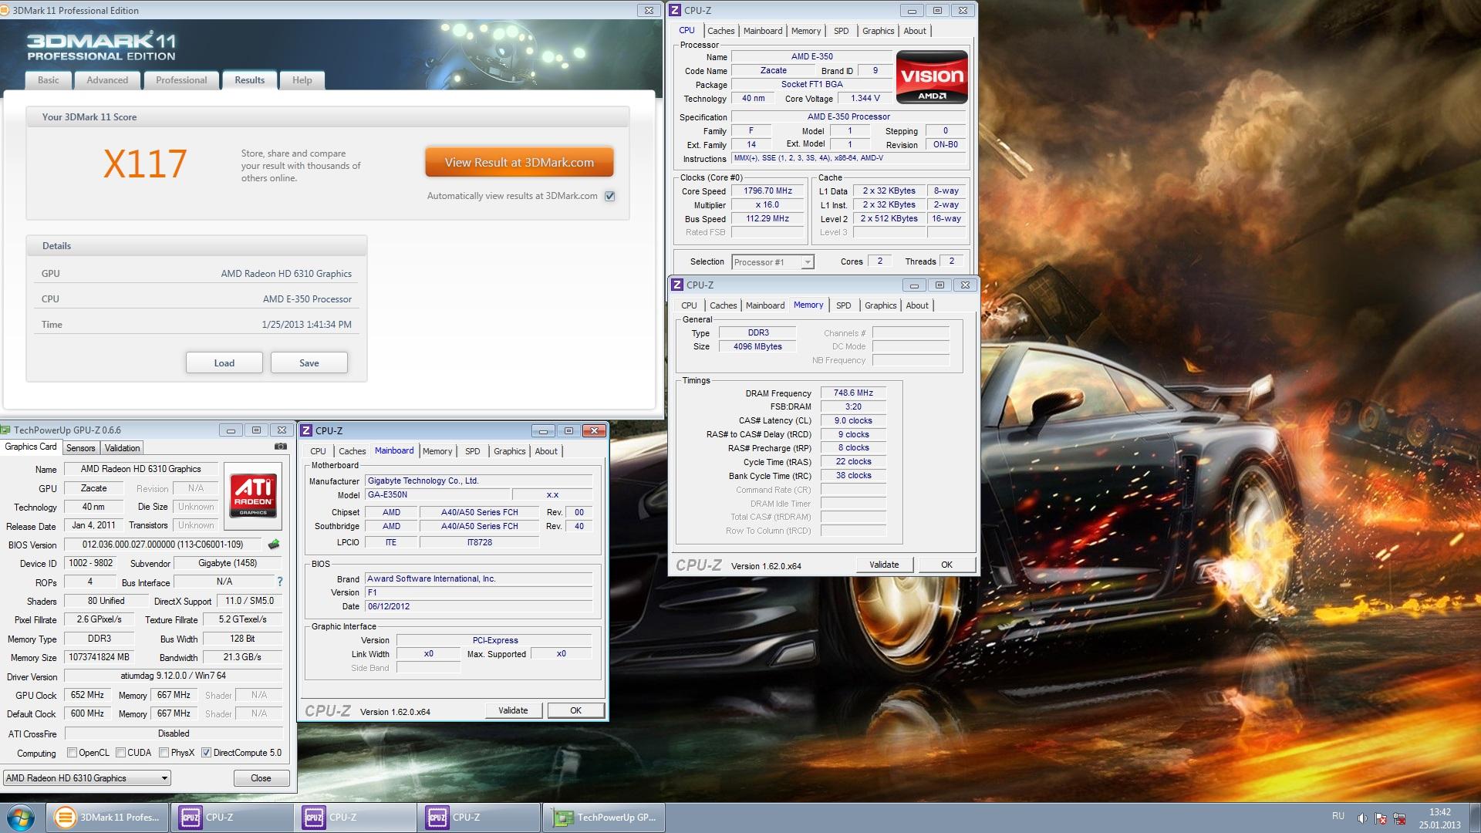Click the Load button in 3DMark
This screenshot has width=1481, height=833.
tap(224, 363)
